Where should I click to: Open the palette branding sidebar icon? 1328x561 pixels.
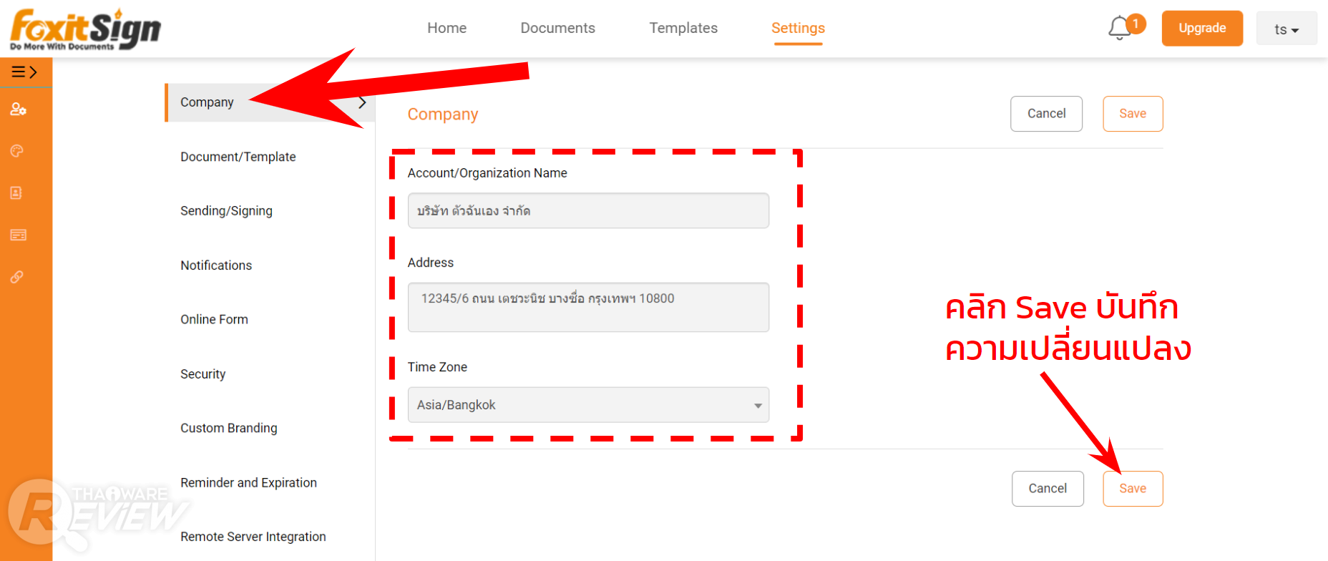click(17, 151)
